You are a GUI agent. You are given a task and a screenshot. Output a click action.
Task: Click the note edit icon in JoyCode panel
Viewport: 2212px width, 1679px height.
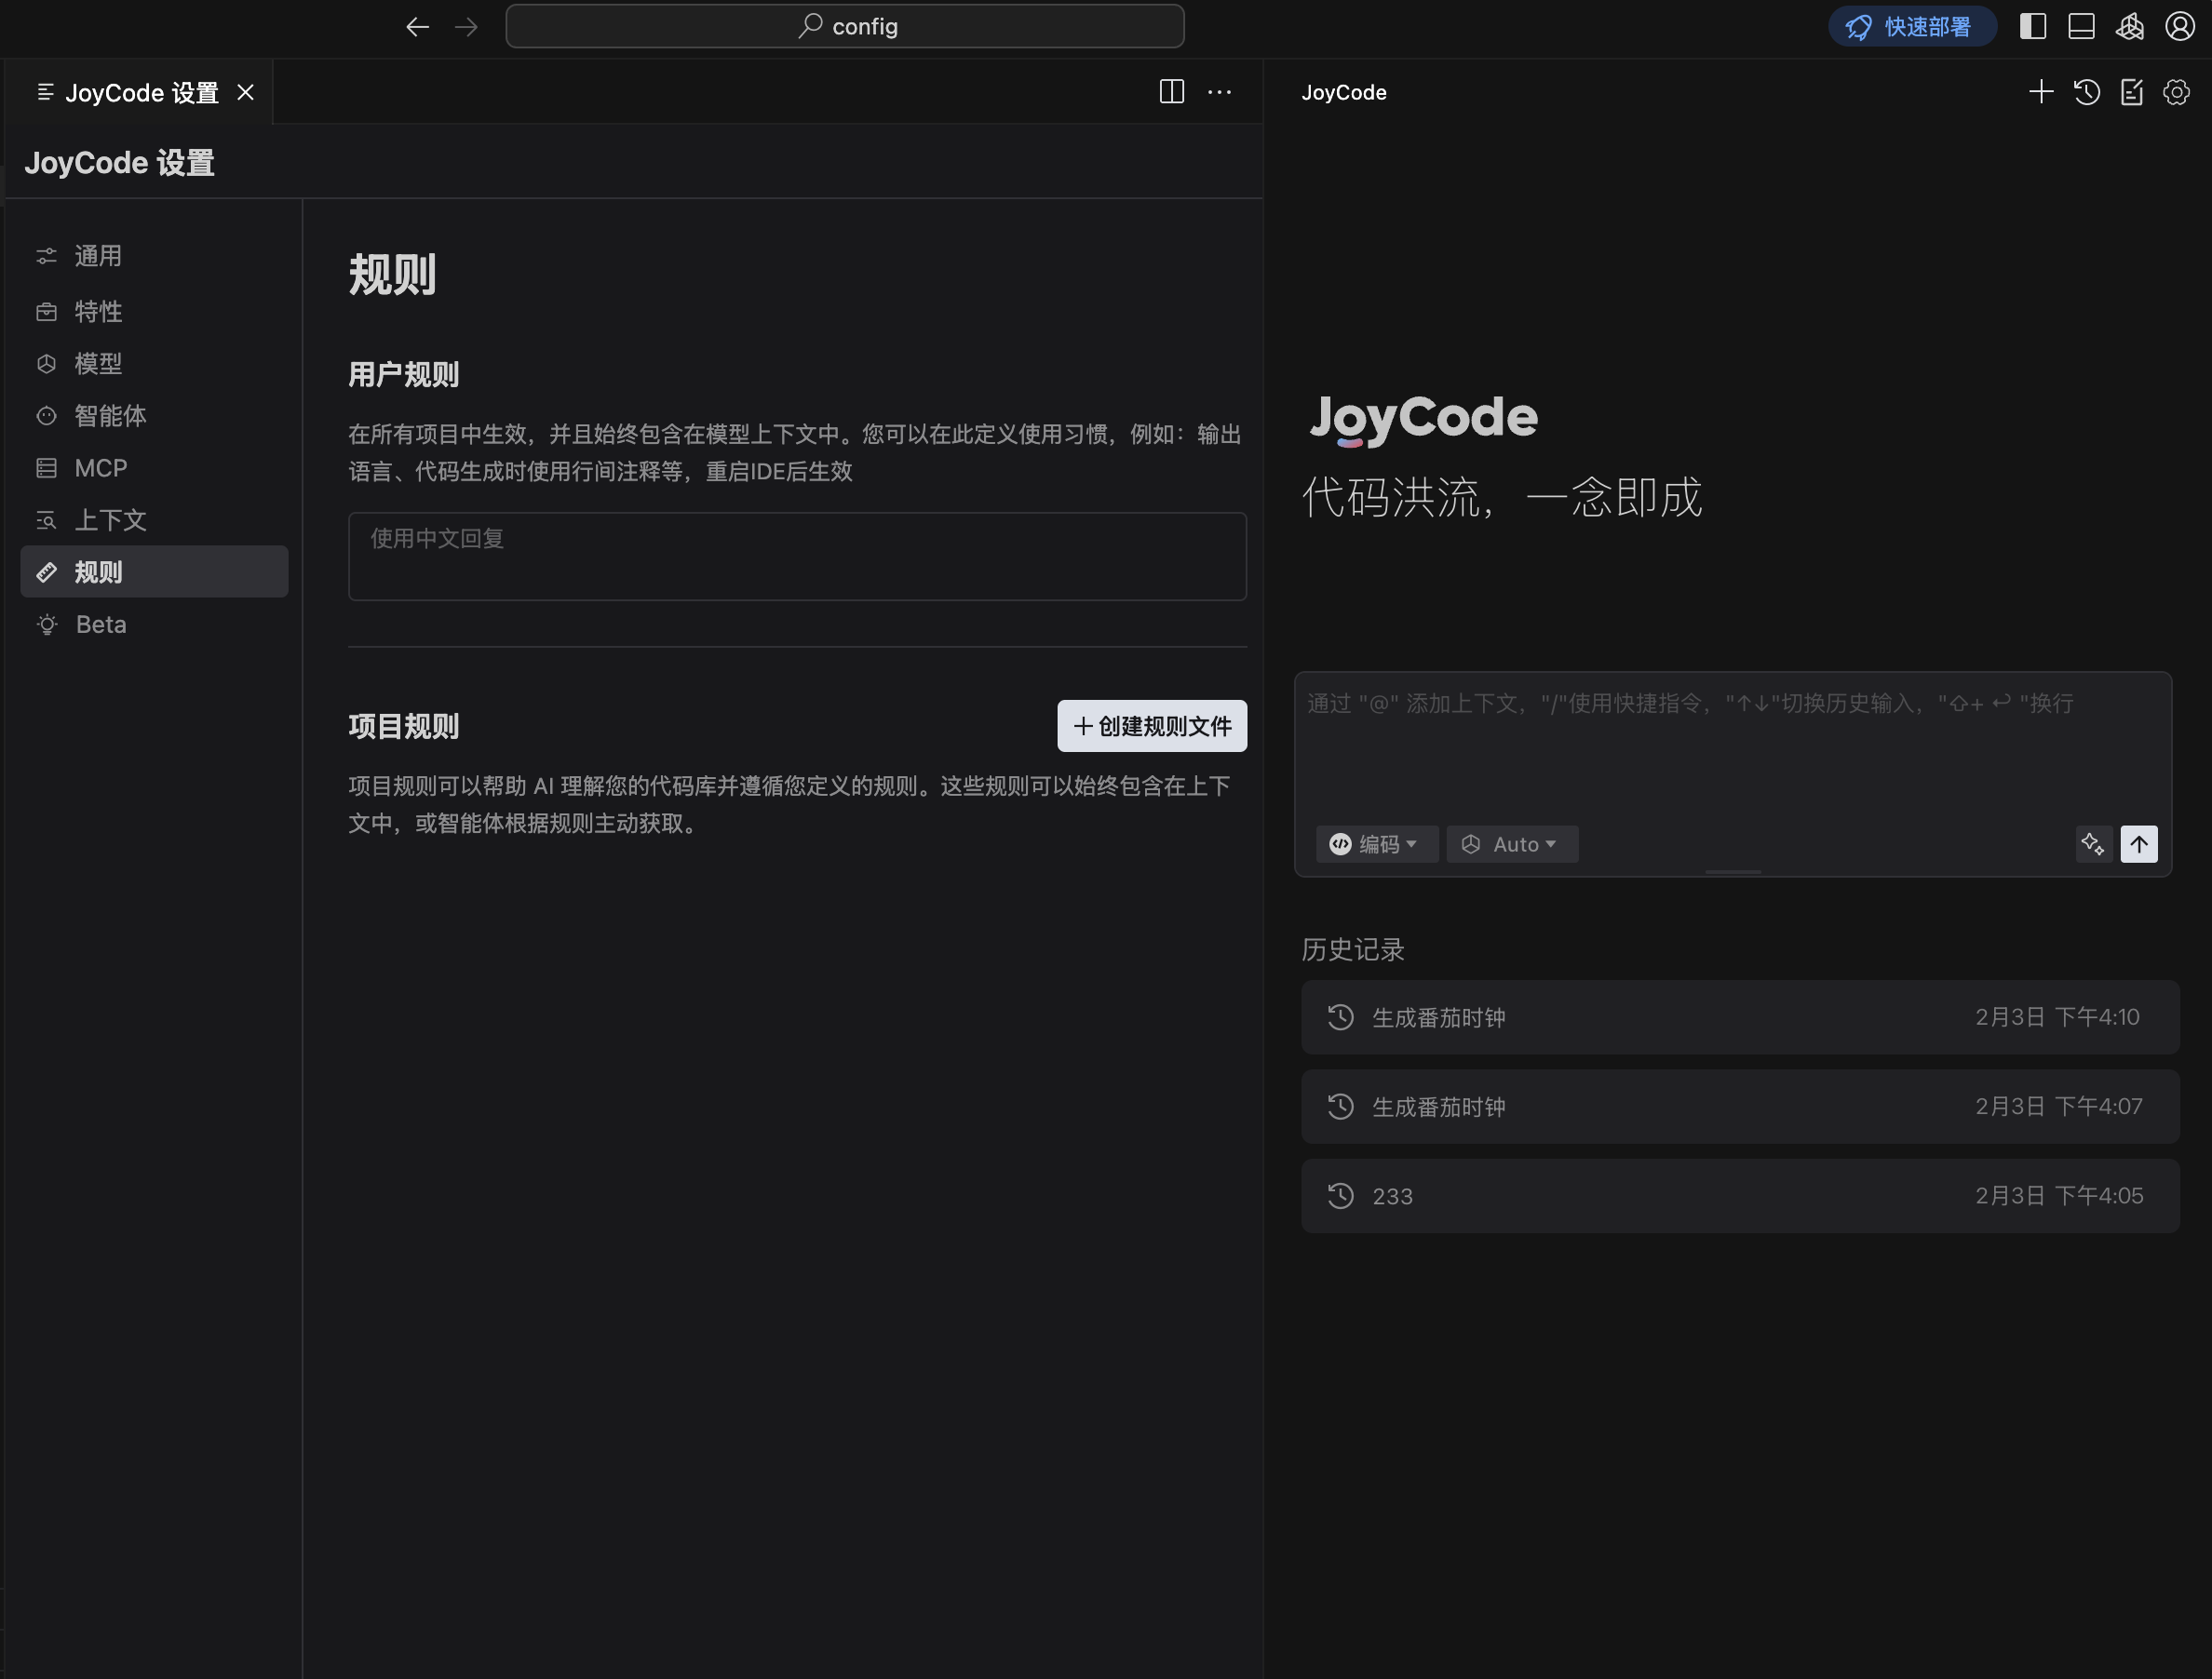pyautogui.click(x=2132, y=92)
